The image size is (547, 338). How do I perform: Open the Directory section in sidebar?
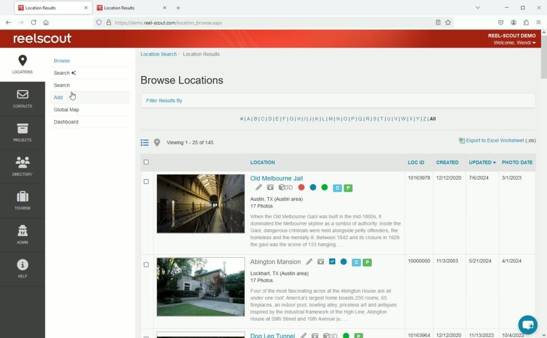pyautogui.click(x=22, y=167)
